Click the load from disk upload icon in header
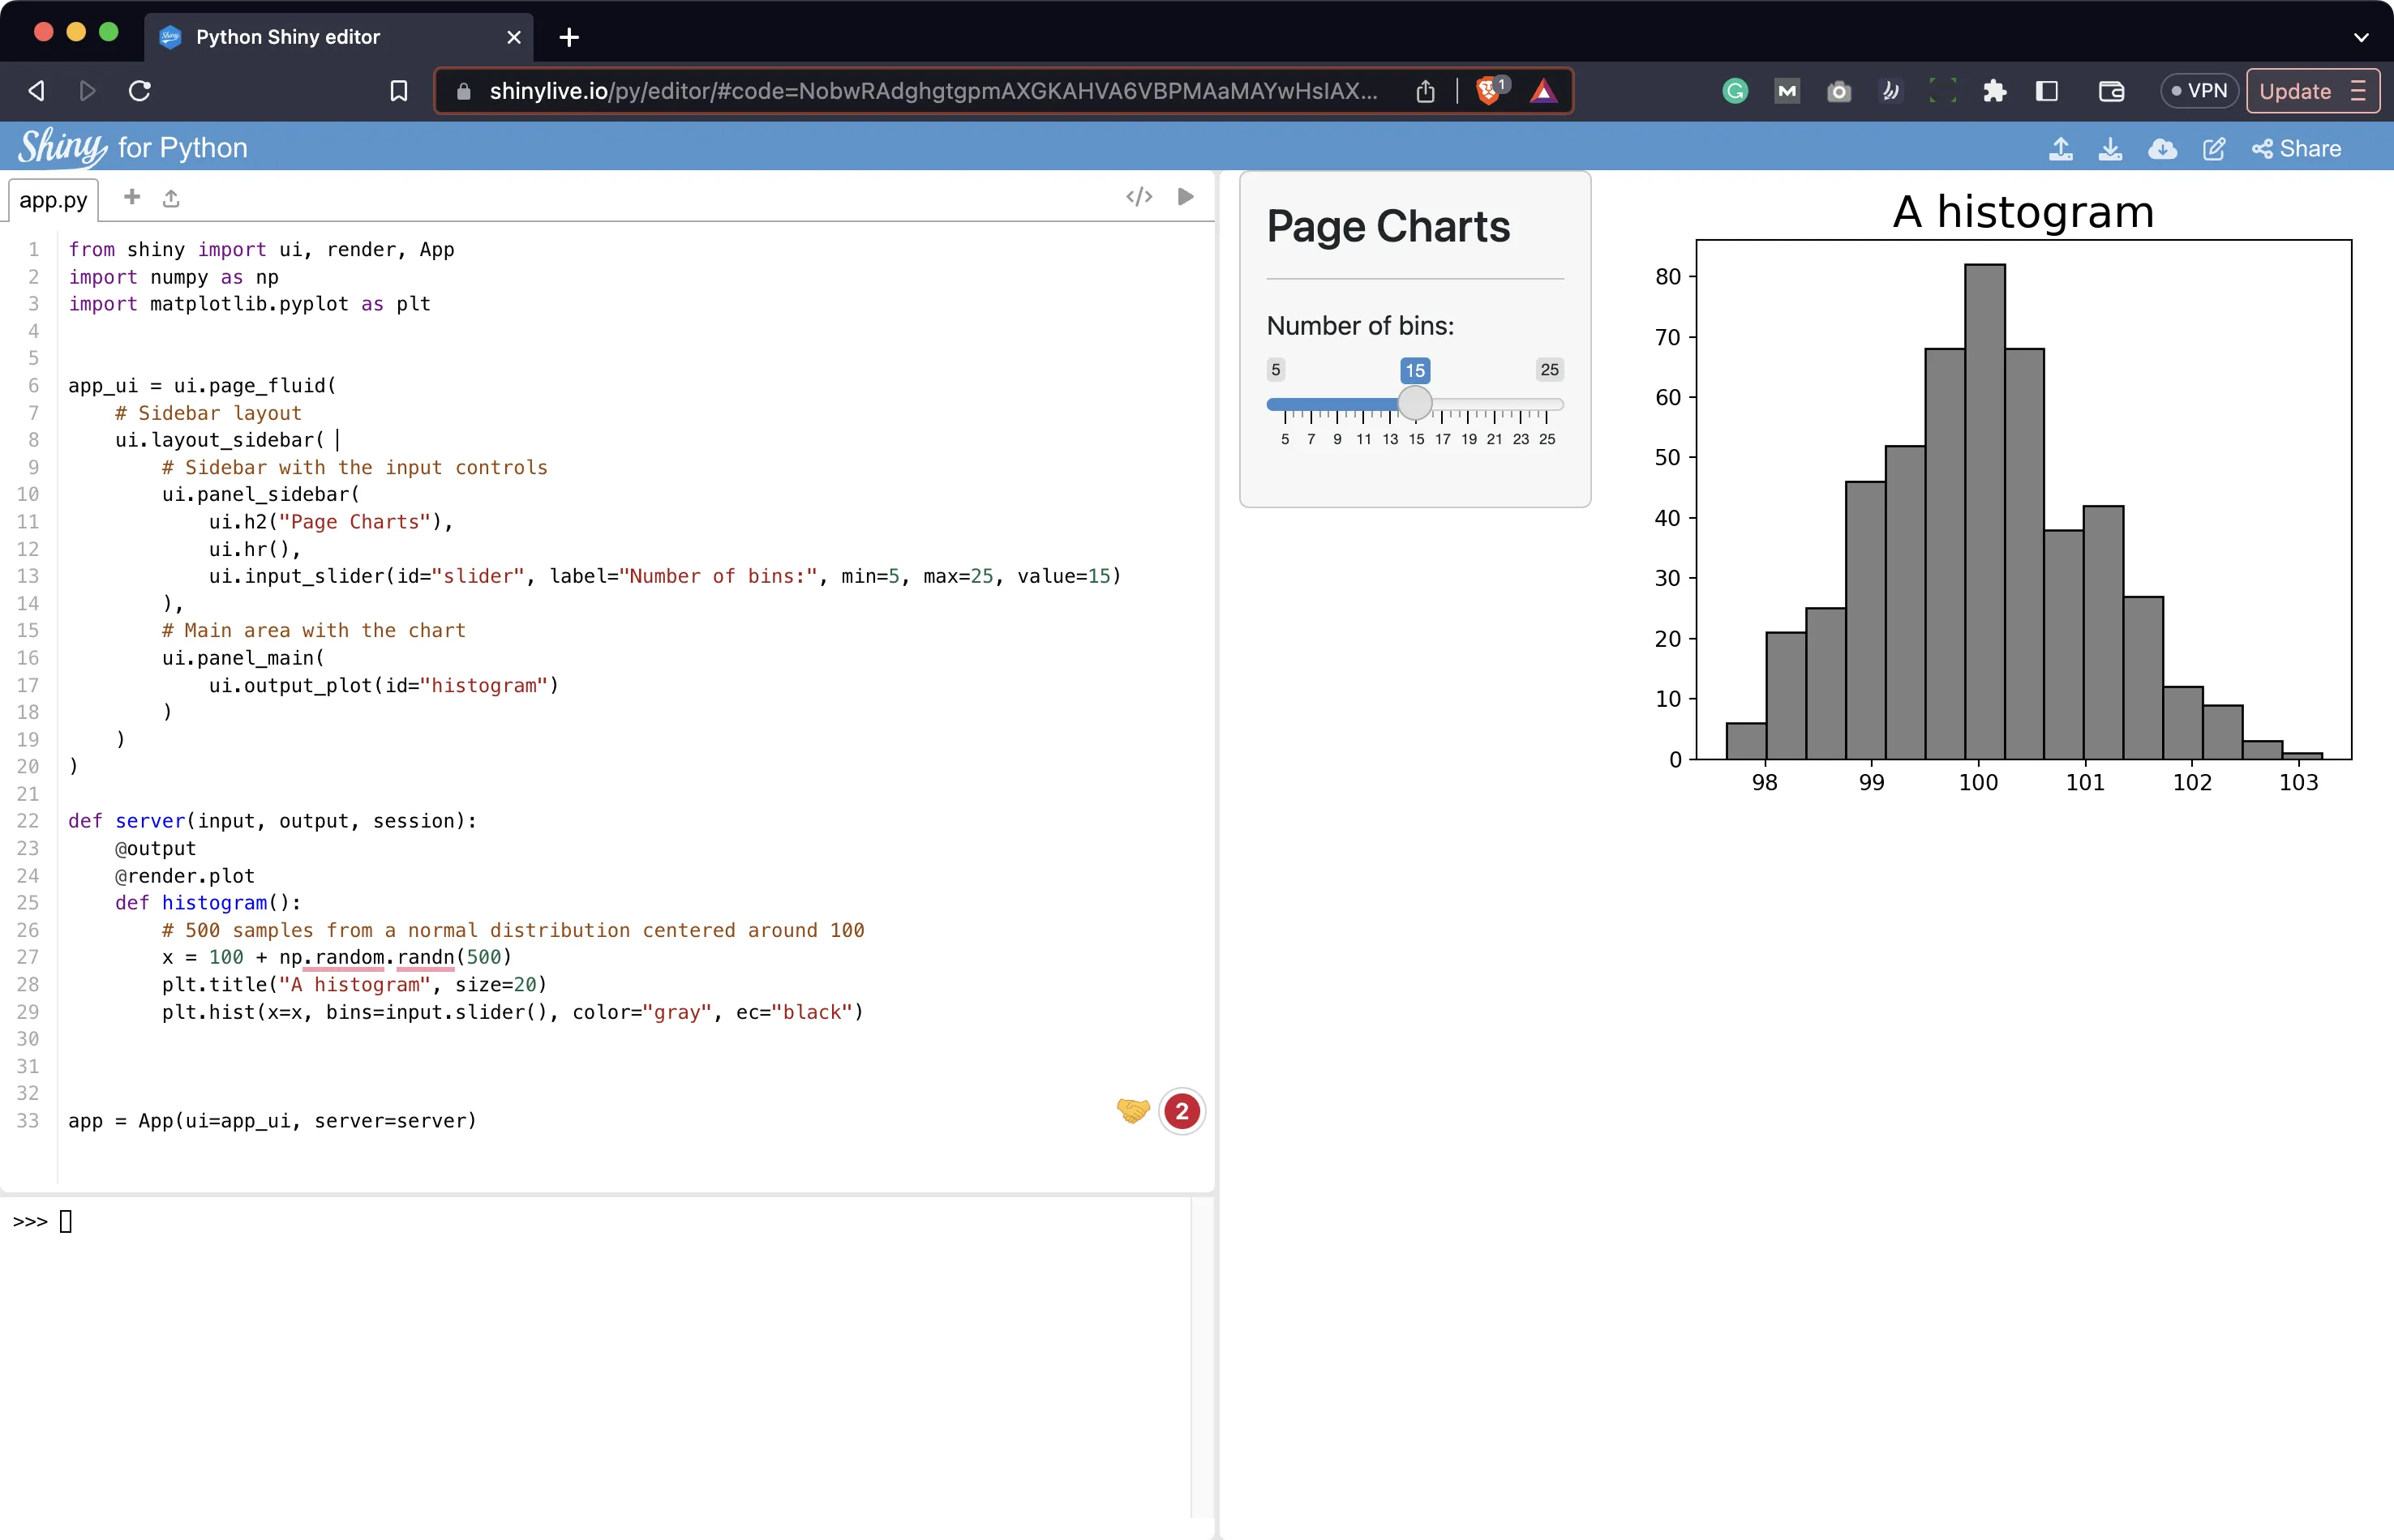 coord(2060,149)
